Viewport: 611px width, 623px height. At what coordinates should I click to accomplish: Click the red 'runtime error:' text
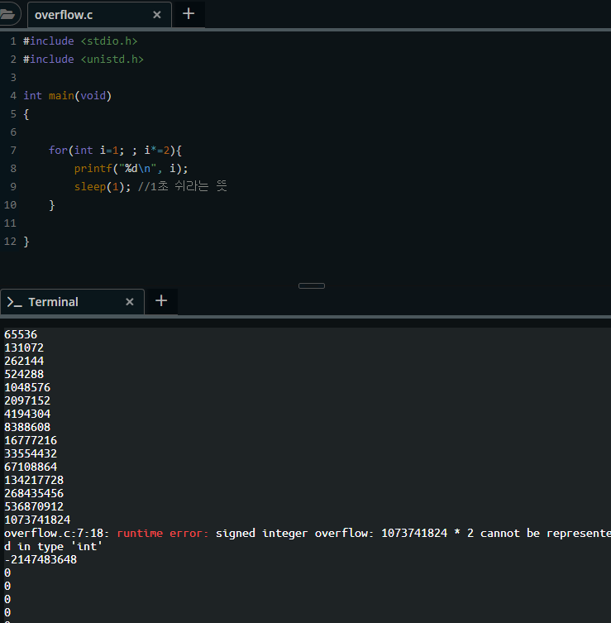(163, 533)
